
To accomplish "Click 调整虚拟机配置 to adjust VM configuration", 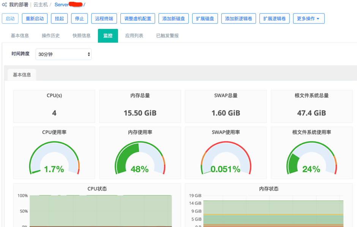I will click(137, 18).
